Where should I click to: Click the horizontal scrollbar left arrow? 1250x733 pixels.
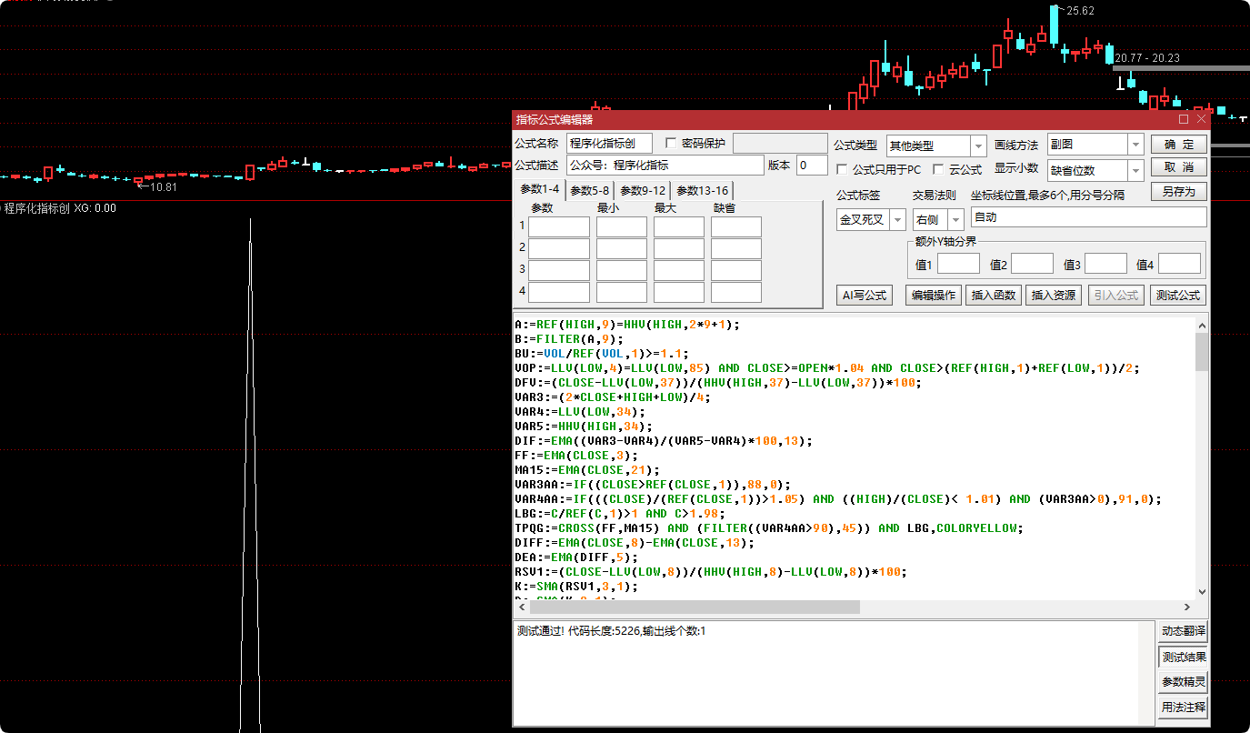pos(521,607)
